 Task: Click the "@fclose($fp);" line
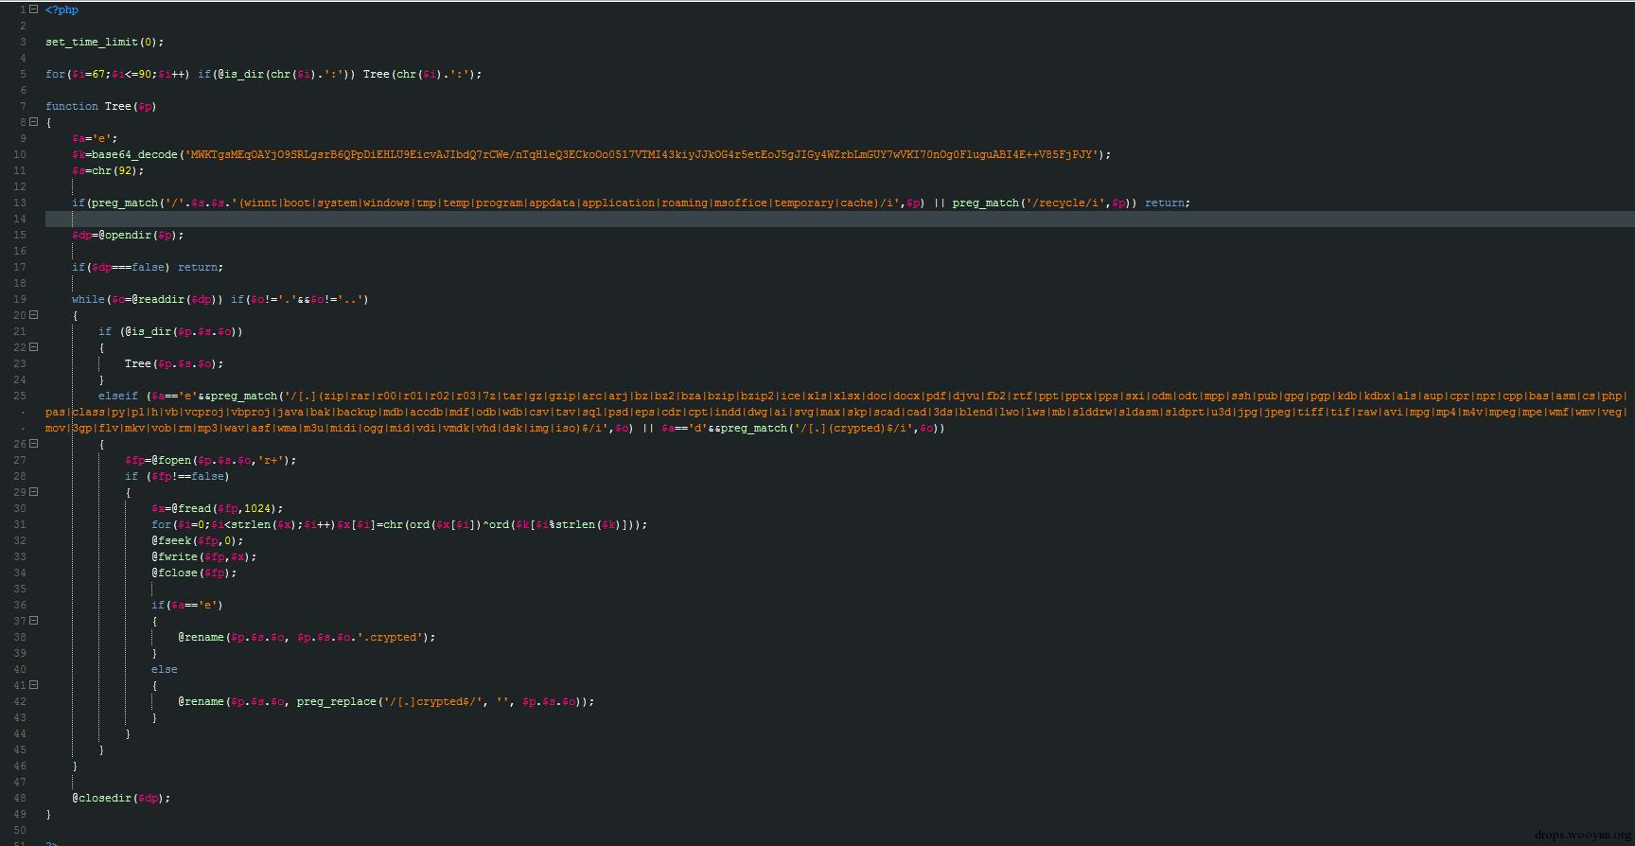click(194, 573)
